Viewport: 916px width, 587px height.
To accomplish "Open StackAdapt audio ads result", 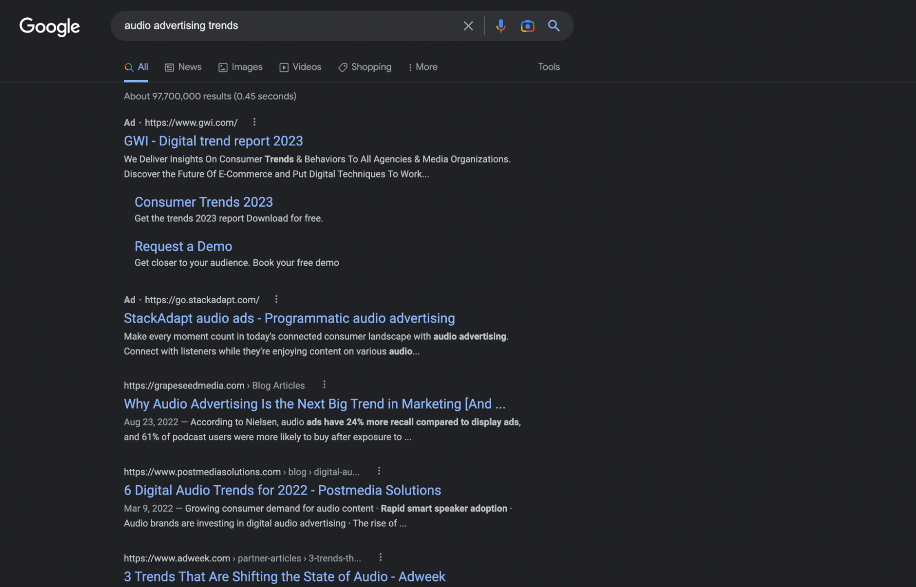I will tap(289, 318).
